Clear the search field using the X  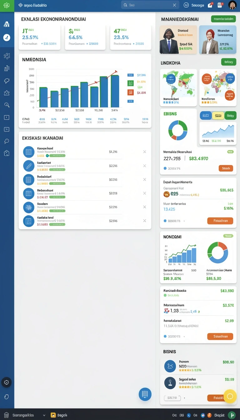pos(174,5)
